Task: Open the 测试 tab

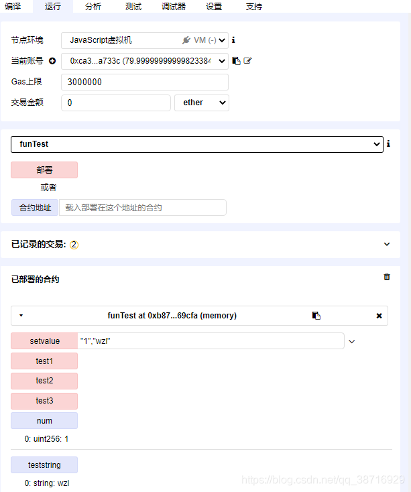Action: click(133, 6)
